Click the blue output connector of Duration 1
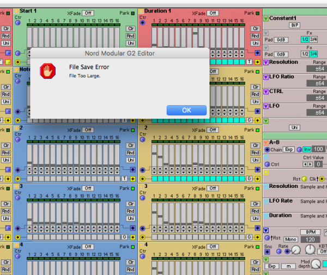327x275 pixels. point(258,53)
